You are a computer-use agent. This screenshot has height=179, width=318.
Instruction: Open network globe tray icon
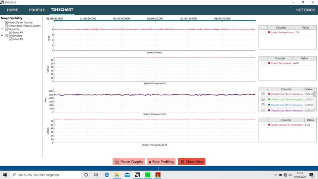tap(285, 175)
